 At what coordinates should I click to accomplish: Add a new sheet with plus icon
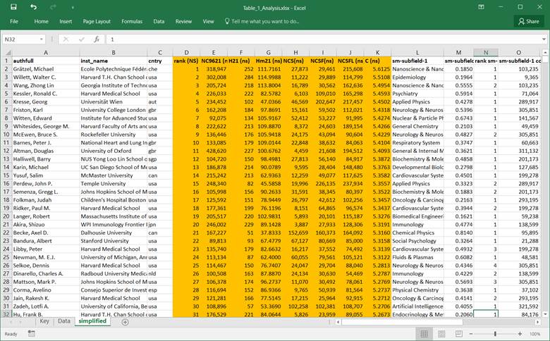tap(125, 322)
